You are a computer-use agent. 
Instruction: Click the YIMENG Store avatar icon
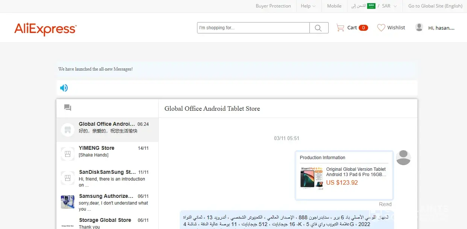coord(67,154)
